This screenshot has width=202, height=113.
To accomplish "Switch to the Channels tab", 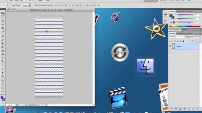I will click(x=181, y=33).
